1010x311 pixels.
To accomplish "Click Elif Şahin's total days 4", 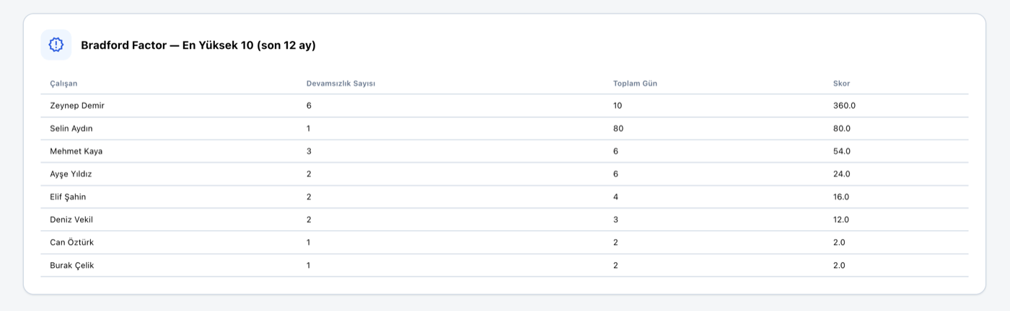I will (615, 197).
